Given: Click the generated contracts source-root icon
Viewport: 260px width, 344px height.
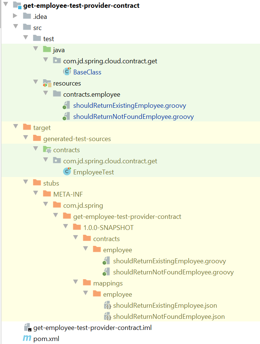Looking at the screenshot, I should coord(47,150).
